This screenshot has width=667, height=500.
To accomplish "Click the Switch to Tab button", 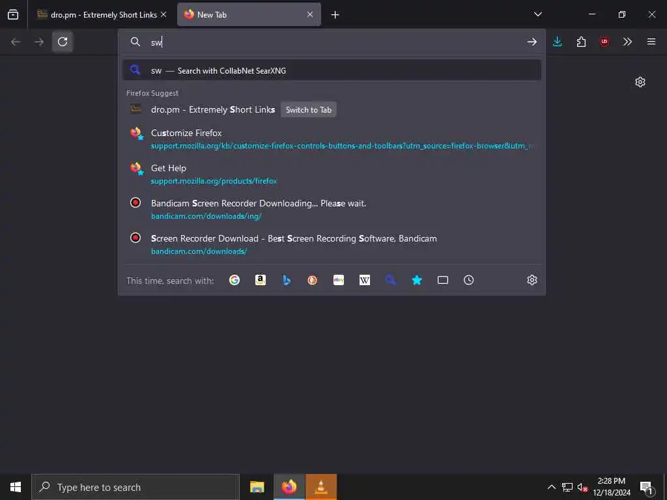I will point(308,109).
